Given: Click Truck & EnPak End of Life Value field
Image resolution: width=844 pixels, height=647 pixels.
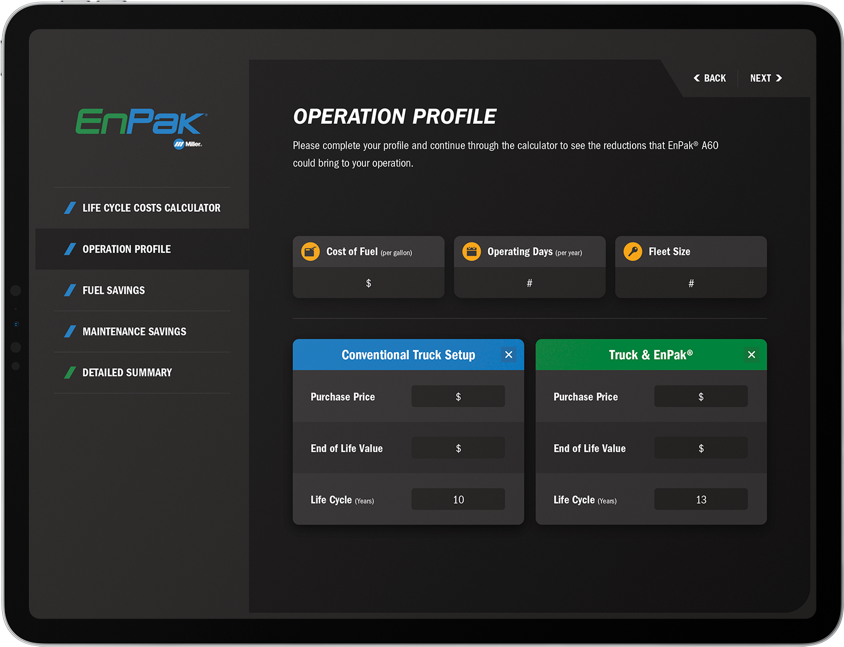Looking at the screenshot, I should point(701,448).
